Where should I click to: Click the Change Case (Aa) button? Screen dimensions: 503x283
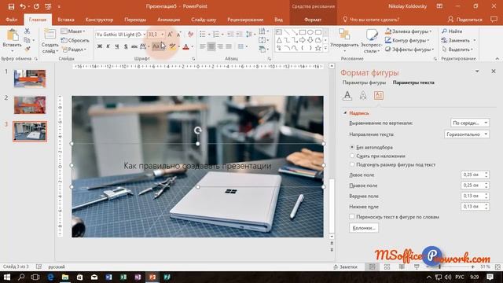coord(157,47)
